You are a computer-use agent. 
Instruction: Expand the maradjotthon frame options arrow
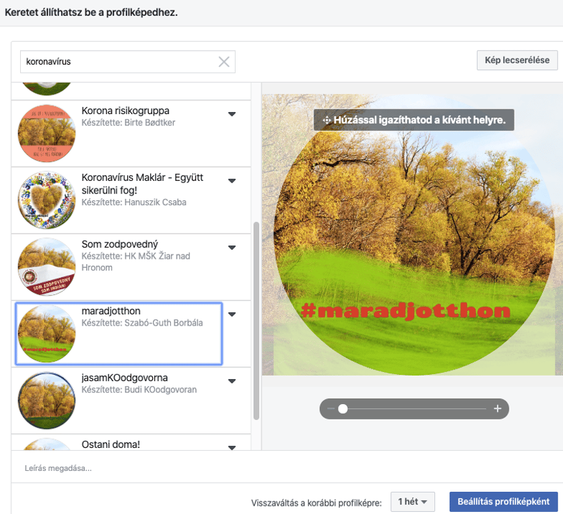(232, 314)
